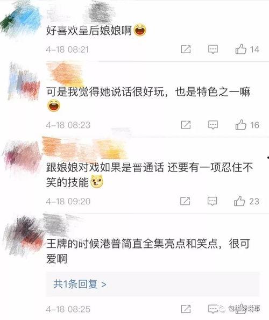Screen dimensions: 269x320
Task: Repost the comment with 23 likes
Action: 185,201
